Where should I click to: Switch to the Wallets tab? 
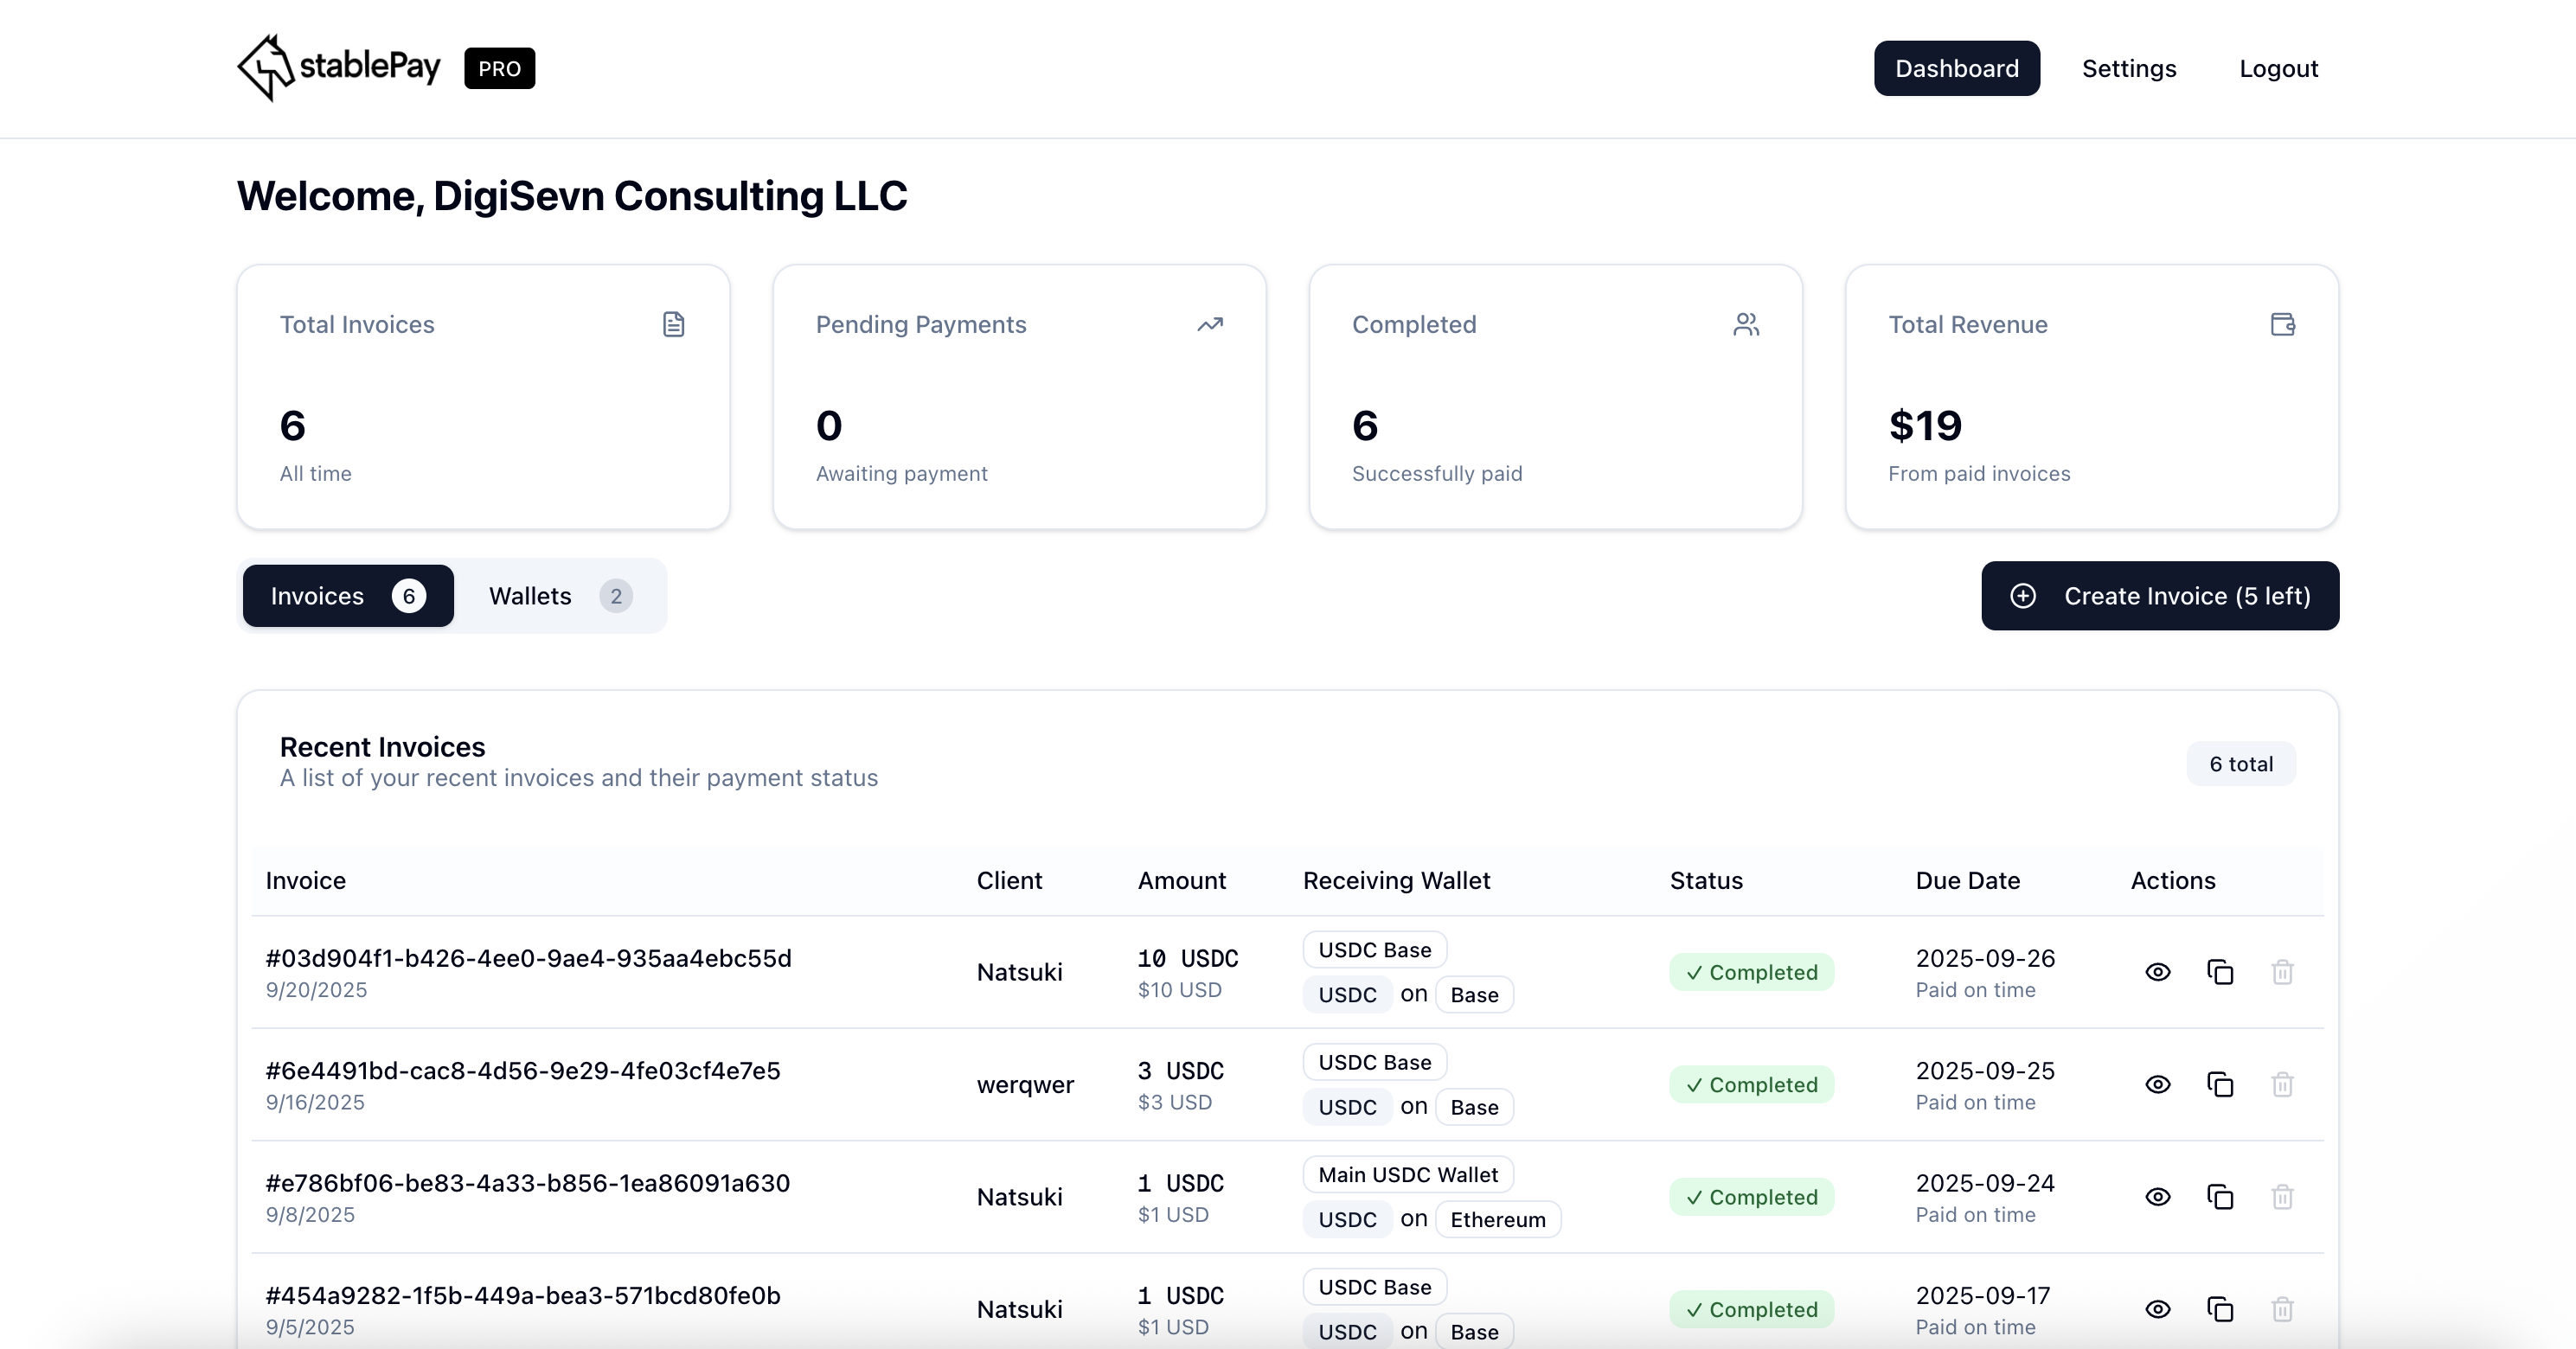click(558, 596)
